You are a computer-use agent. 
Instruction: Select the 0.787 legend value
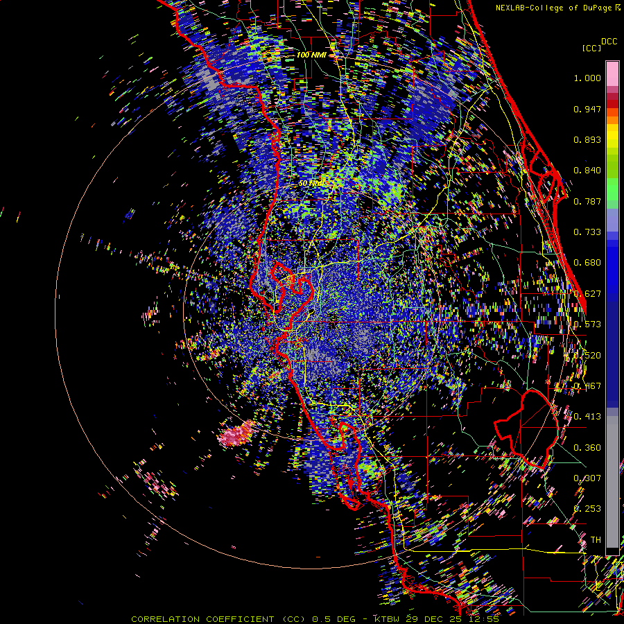587,201
